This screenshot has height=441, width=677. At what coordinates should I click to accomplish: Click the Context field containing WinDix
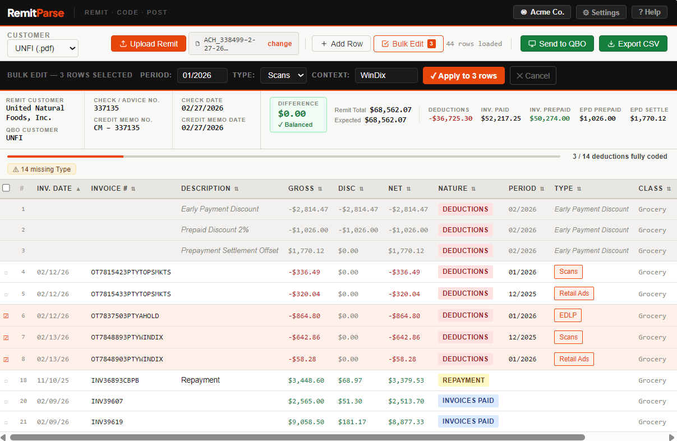pos(386,75)
